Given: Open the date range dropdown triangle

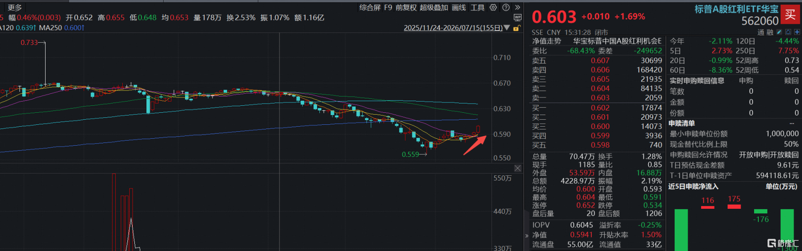Looking at the screenshot, I should pos(507,28).
